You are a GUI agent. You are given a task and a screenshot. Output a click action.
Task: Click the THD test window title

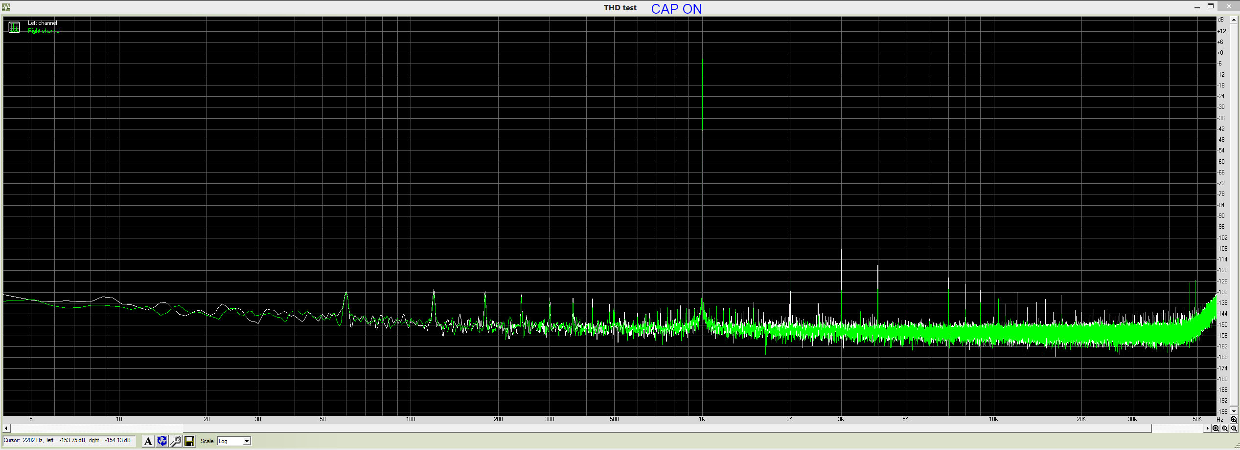(x=620, y=8)
